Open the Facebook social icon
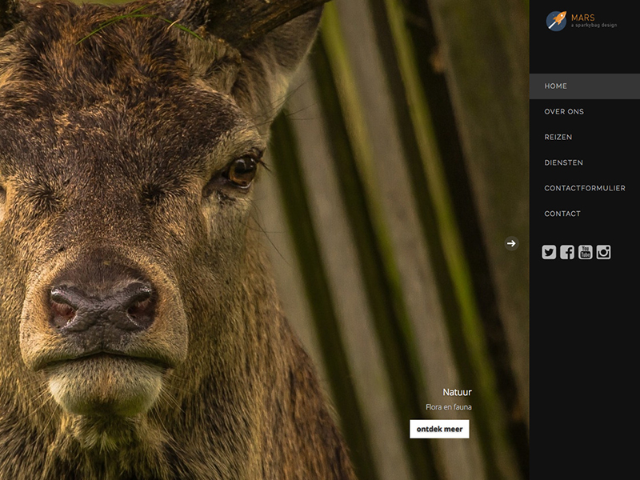Screen dimensions: 640x480 click(567, 252)
